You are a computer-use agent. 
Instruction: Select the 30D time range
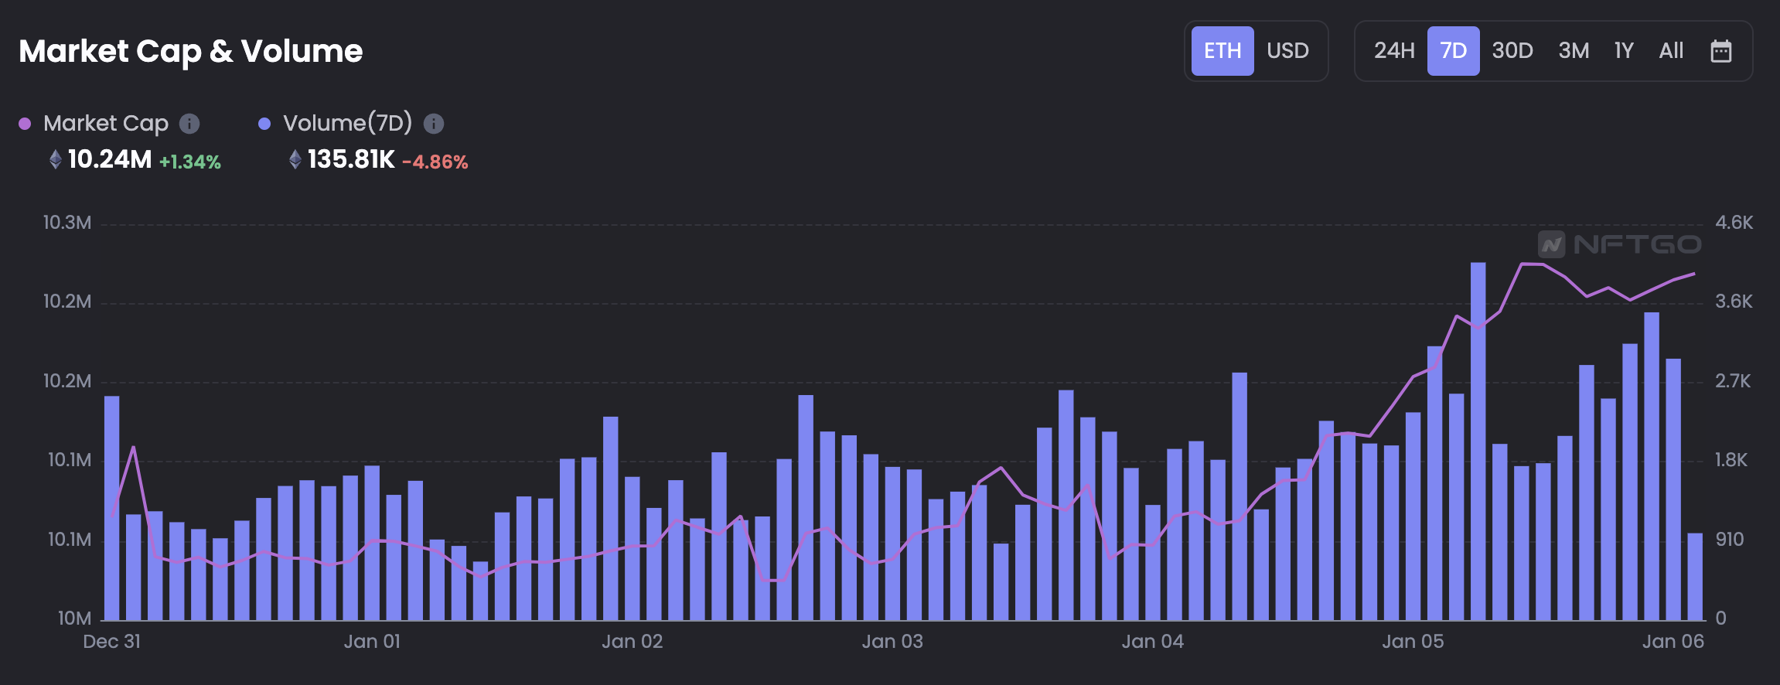point(1512,51)
